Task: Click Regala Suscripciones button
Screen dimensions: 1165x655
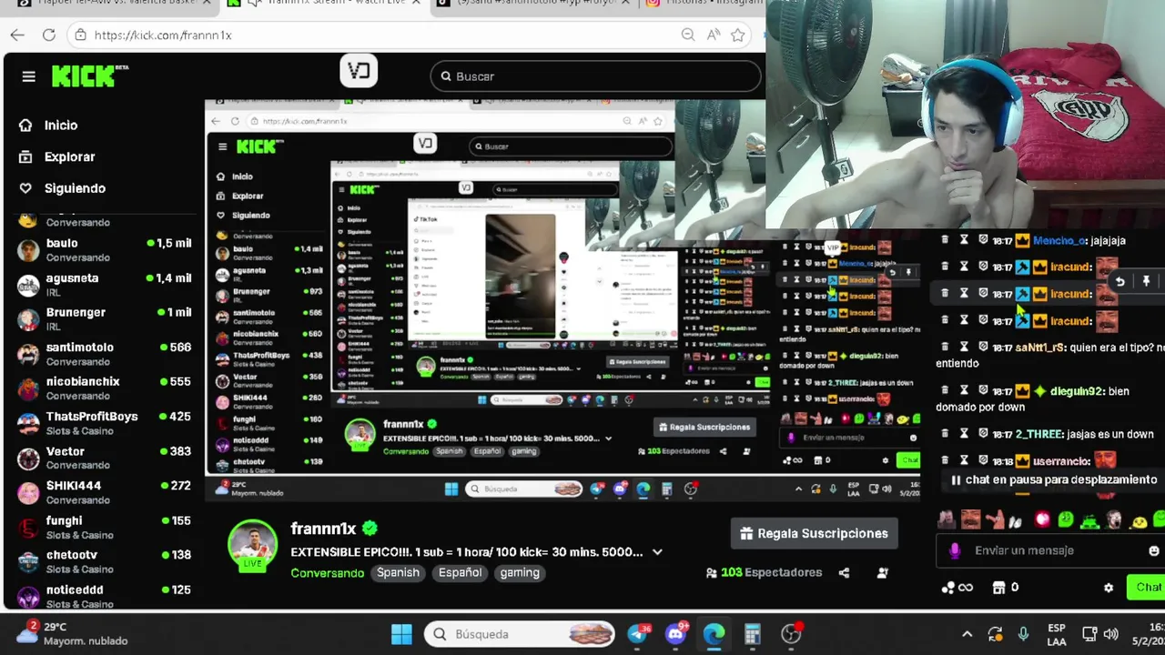Action: tap(814, 533)
